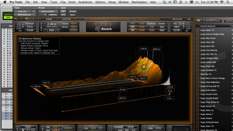The width and height of the screenshot is (233, 131).
Task: Click the circle icon beside Huge Church Choir
Action: 198,94
